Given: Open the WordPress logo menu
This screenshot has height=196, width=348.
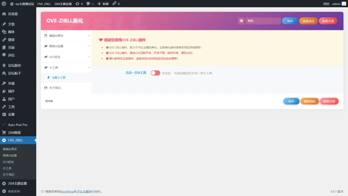Looking at the screenshot, I should point(4,4).
